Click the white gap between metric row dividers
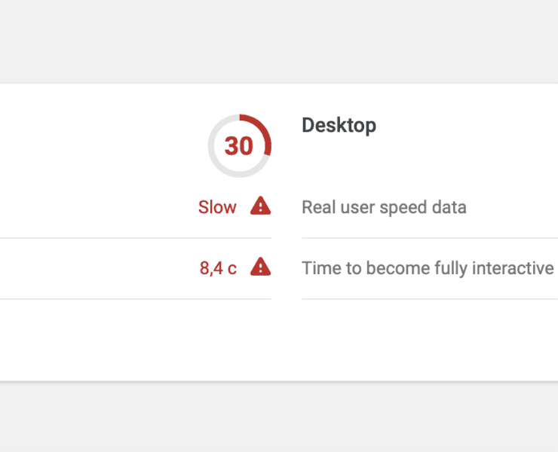The height and width of the screenshot is (452, 558). click(287, 268)
